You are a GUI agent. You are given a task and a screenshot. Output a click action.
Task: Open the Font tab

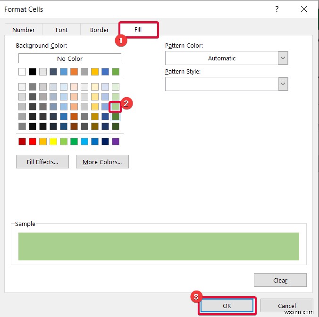[62, 30]
